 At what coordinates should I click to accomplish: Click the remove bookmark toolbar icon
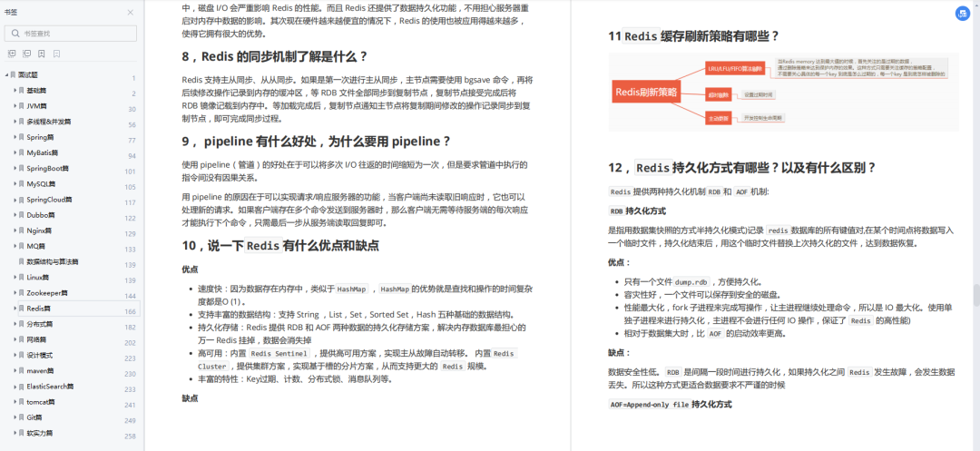pyautogui.click(x=56, y=54)
